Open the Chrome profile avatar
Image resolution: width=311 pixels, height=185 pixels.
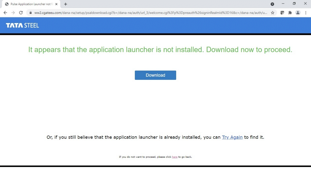pos(298,13)
